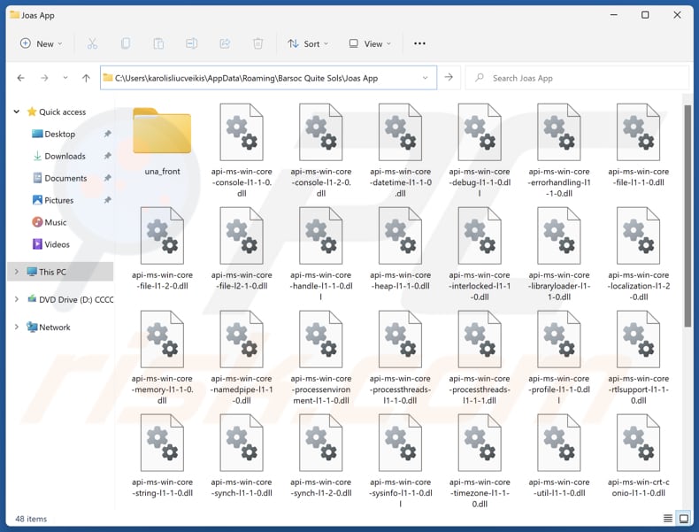Click the Paste clipboard icon

pyautogui.click(x=158, y=43)
